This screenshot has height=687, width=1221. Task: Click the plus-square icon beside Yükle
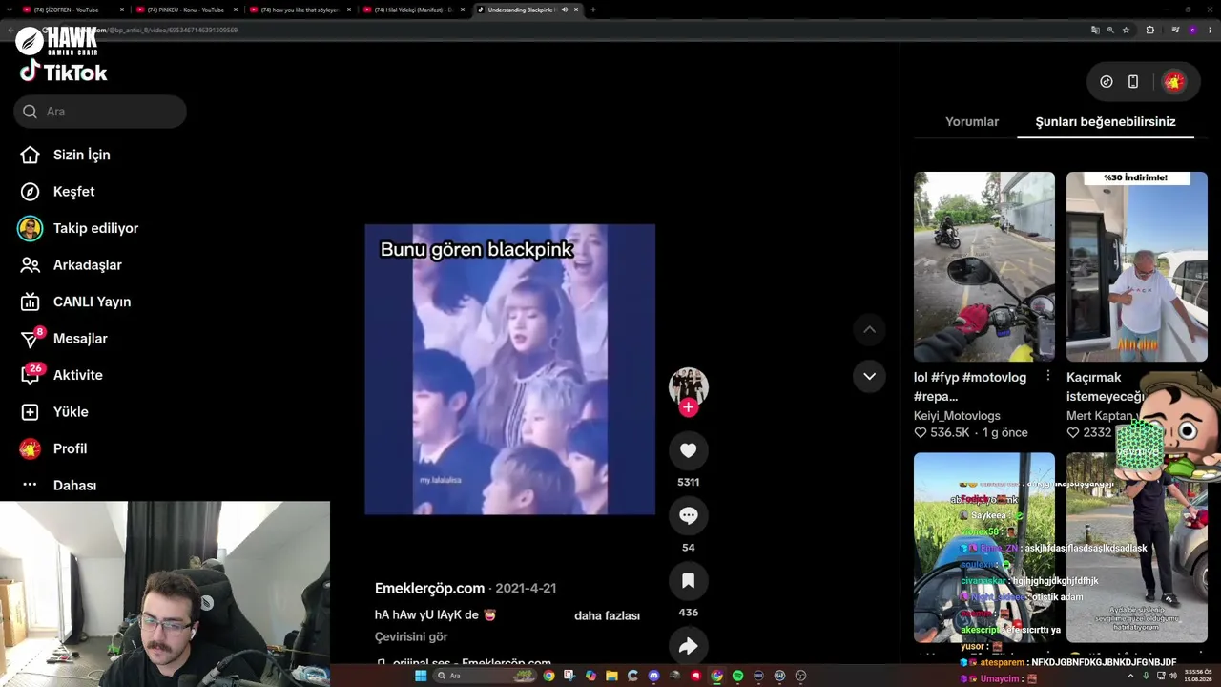point(31,412)
